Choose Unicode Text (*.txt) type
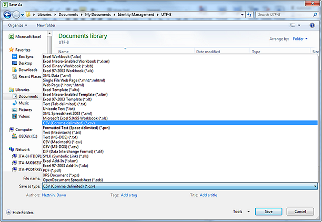This screenshot has width=322, height=222. tap(180, 109)
